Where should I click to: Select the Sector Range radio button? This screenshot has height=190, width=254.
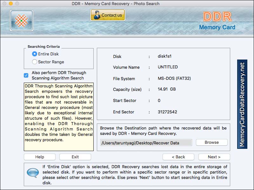[x=35, y=62]
